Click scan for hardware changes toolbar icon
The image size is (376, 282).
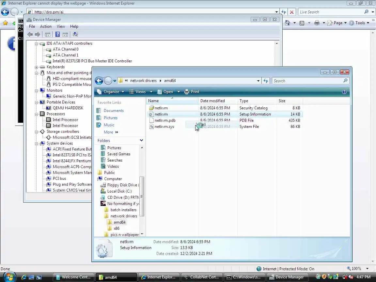75,34
